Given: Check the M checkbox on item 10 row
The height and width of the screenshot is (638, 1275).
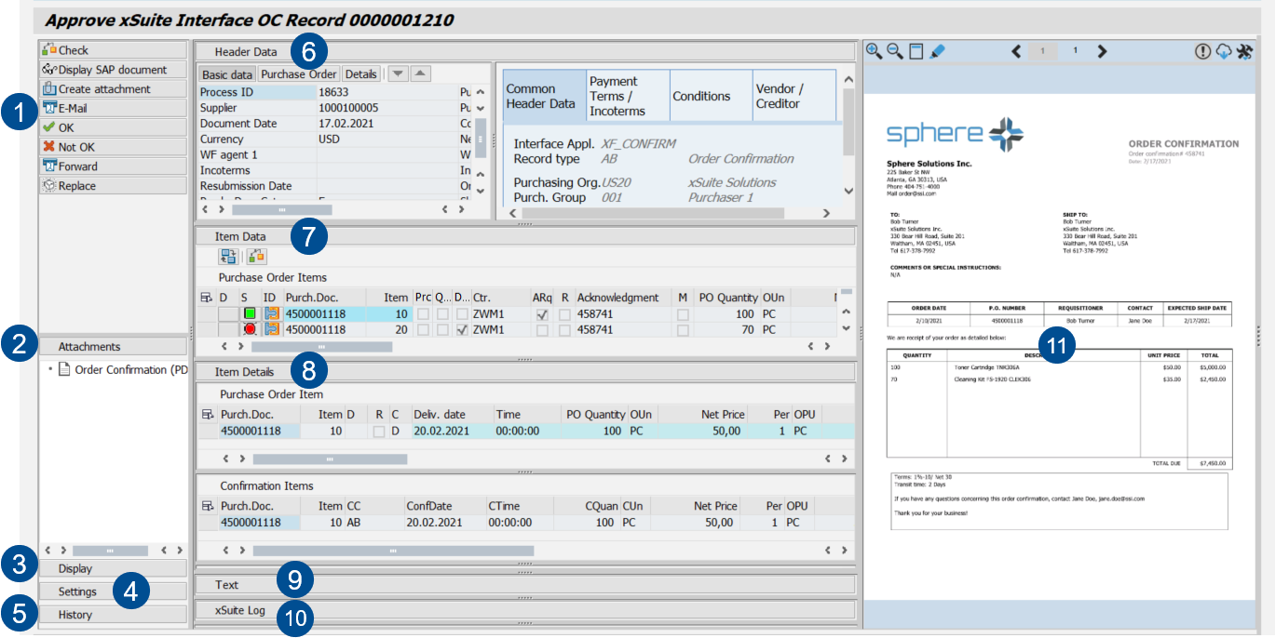Looking at the screenshot, I should [682, 313].
